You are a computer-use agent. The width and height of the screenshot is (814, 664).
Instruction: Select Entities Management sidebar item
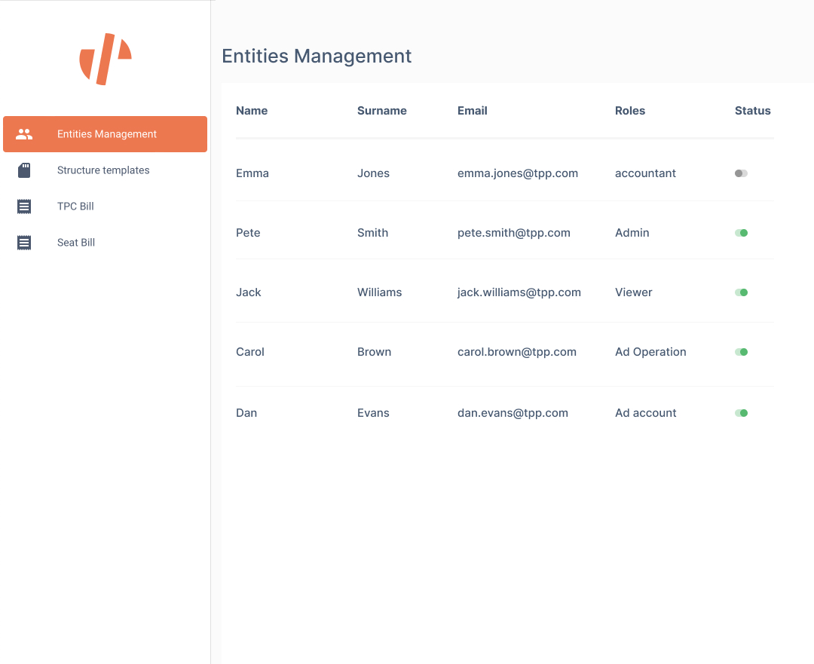pyautogui.click(x=107, y=134)
